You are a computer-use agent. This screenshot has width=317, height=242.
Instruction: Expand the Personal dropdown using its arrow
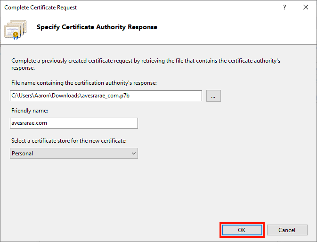[x=134, y=153]
